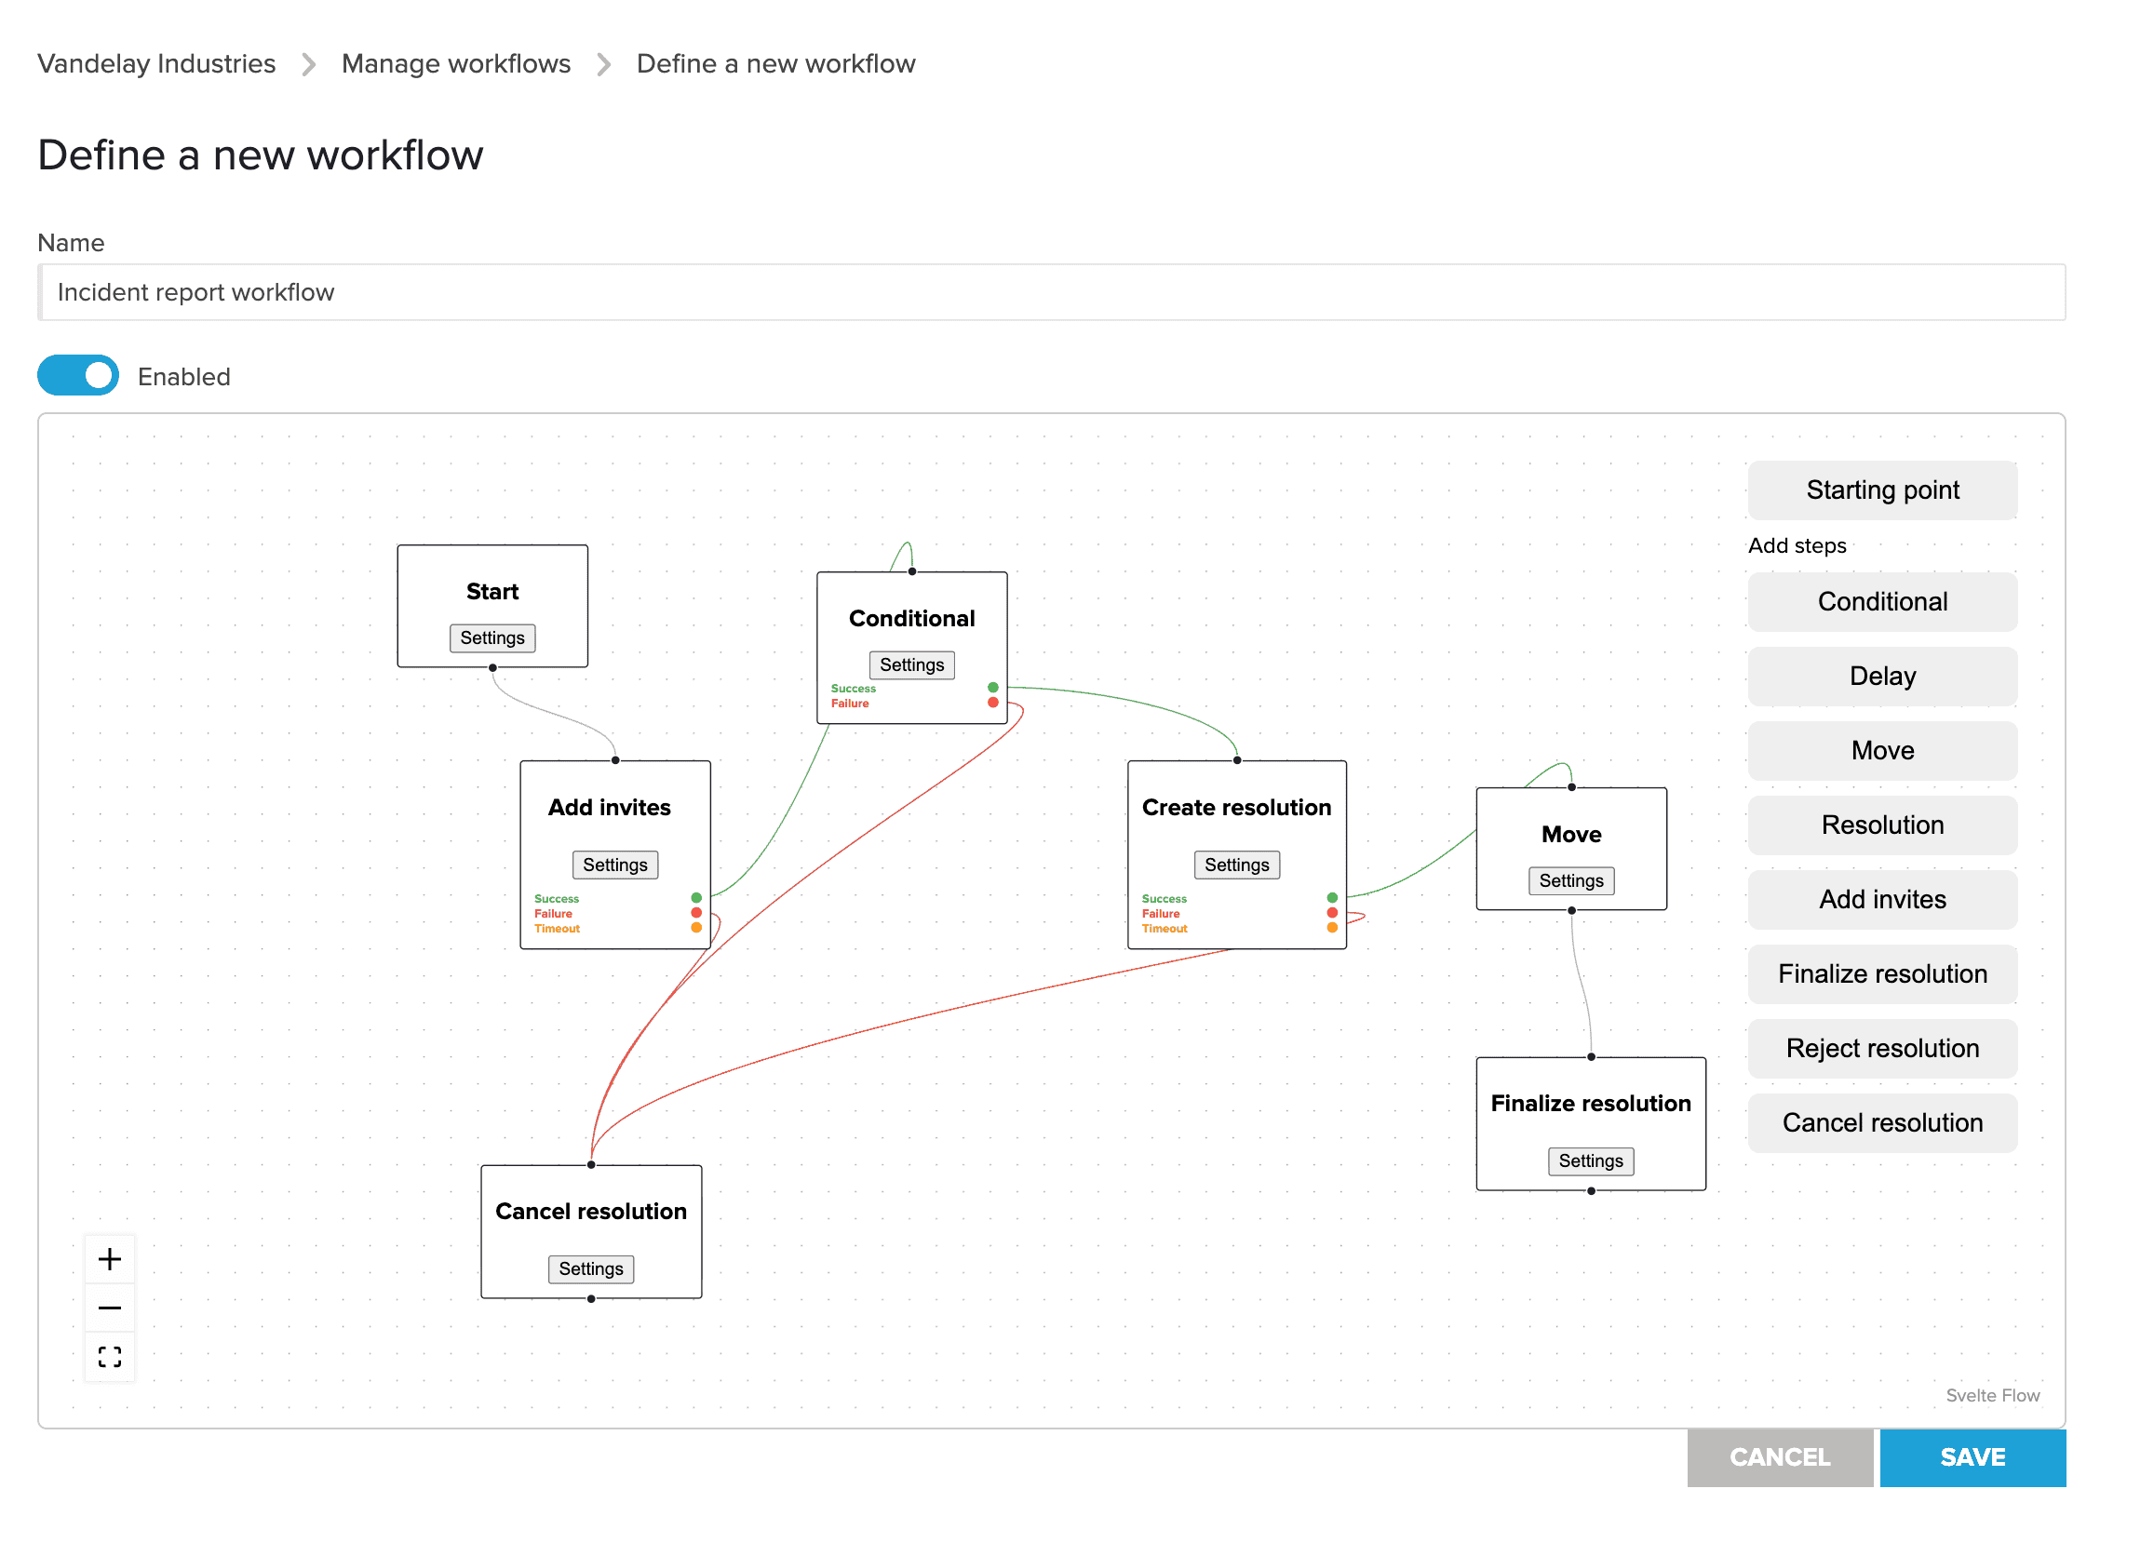Edit the Incident report workflow name field
2154x1556 pixels.
coord(570,291)
